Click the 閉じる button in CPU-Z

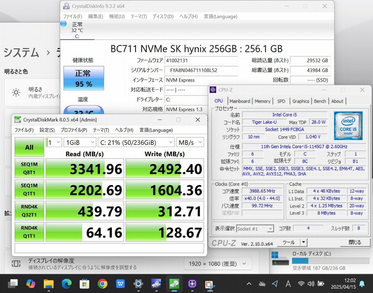[x=354, y=242]
